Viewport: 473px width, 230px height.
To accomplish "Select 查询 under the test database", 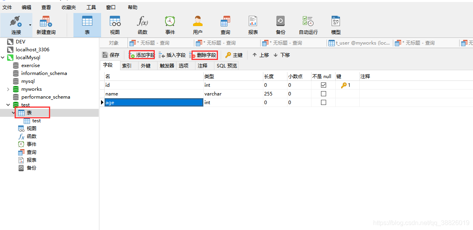I will [x=32, y=152].
